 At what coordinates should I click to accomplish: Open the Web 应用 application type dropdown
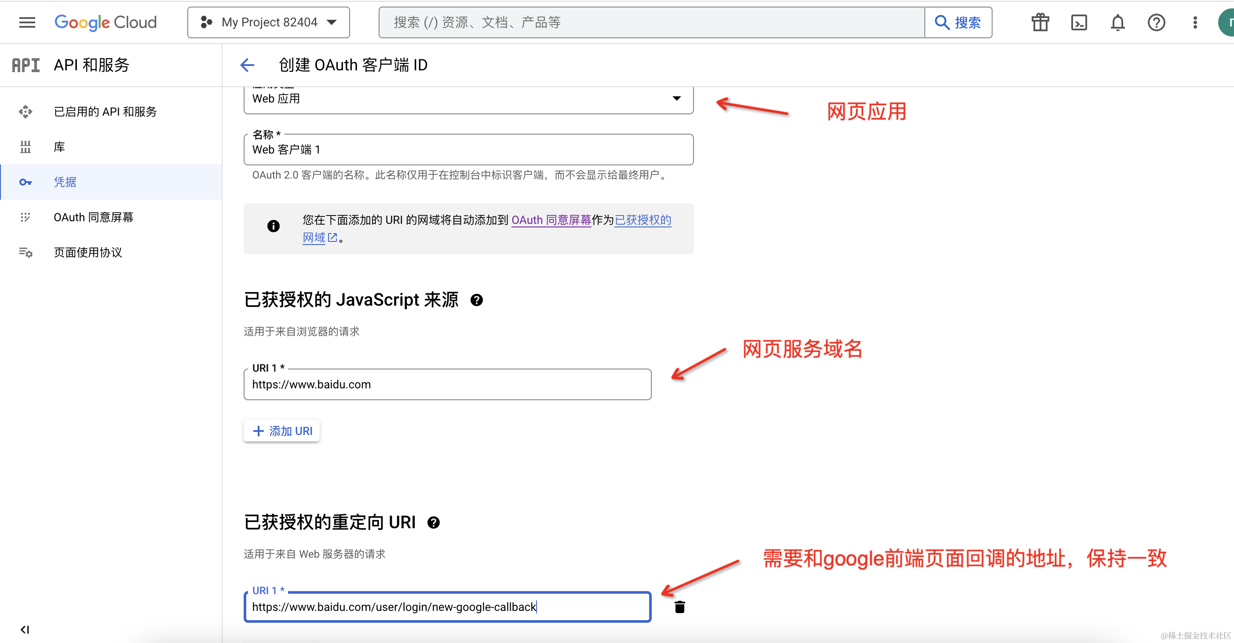pos(677,98)
